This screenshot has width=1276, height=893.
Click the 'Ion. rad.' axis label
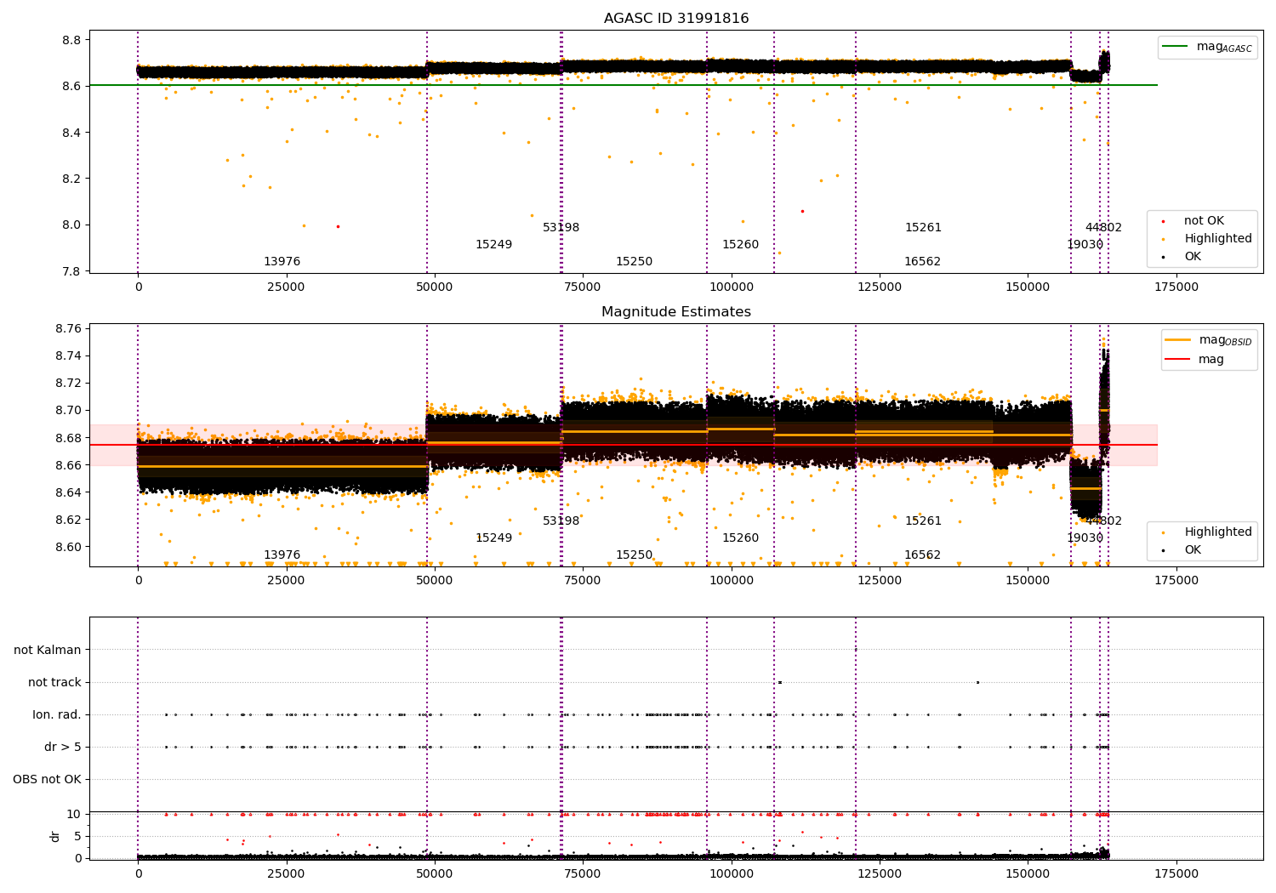pos(57,714)
